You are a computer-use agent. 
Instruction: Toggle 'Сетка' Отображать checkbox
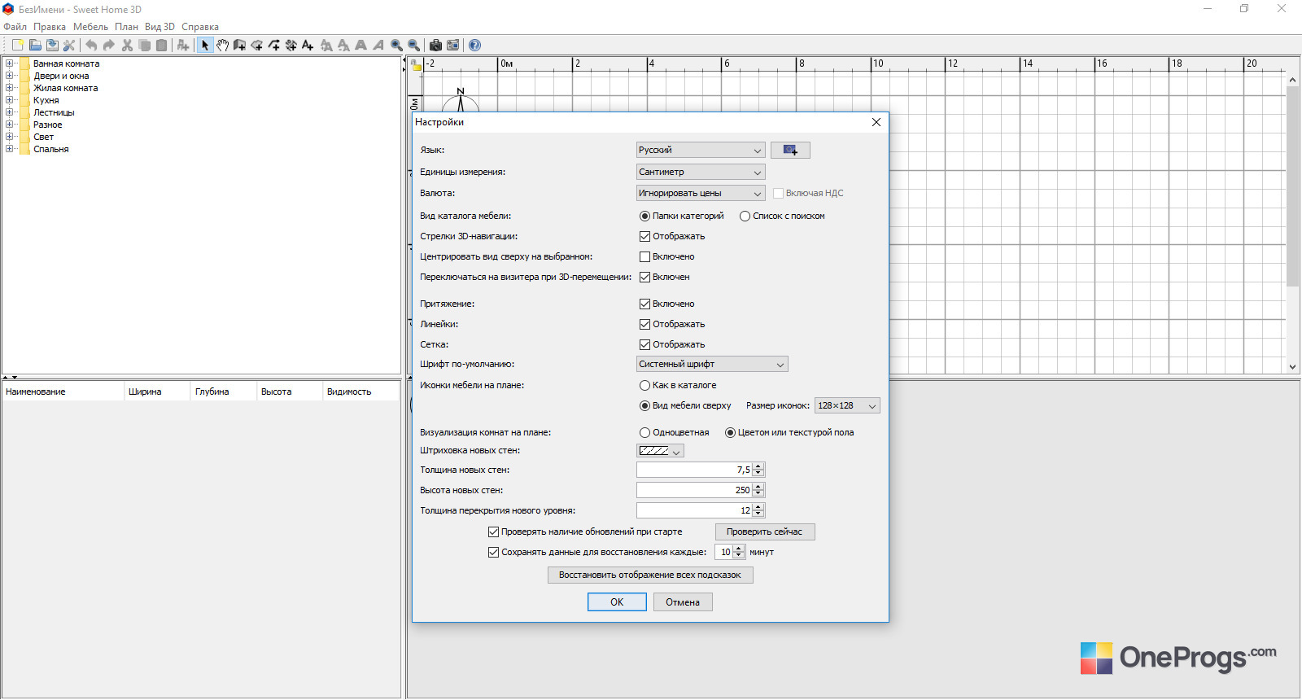pos(644,345)
